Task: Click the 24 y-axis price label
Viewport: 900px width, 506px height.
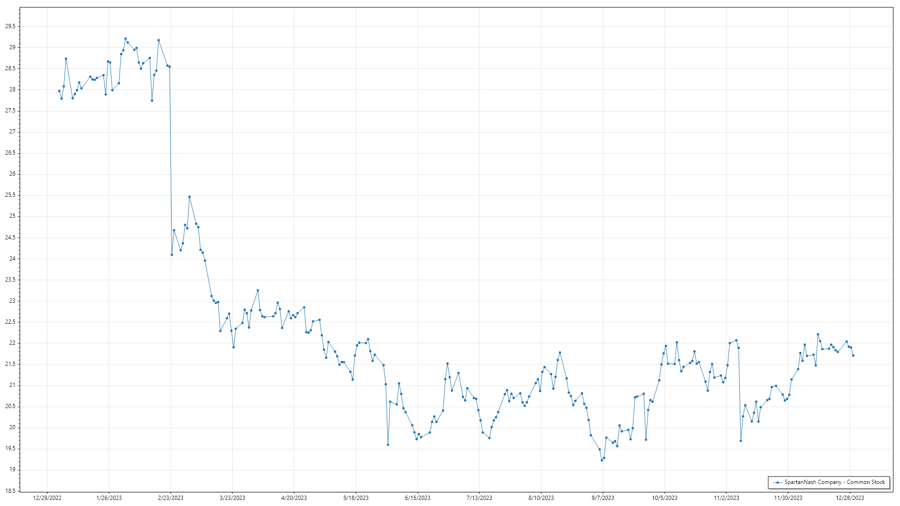Action: point(13,259)
